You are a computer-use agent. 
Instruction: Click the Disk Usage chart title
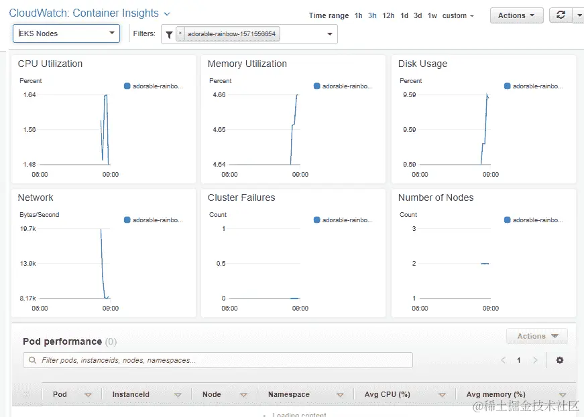(x=422, y=64)
